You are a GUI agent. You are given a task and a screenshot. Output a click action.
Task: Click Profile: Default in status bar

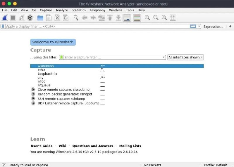pyautogui.click(x=216, y=165)
